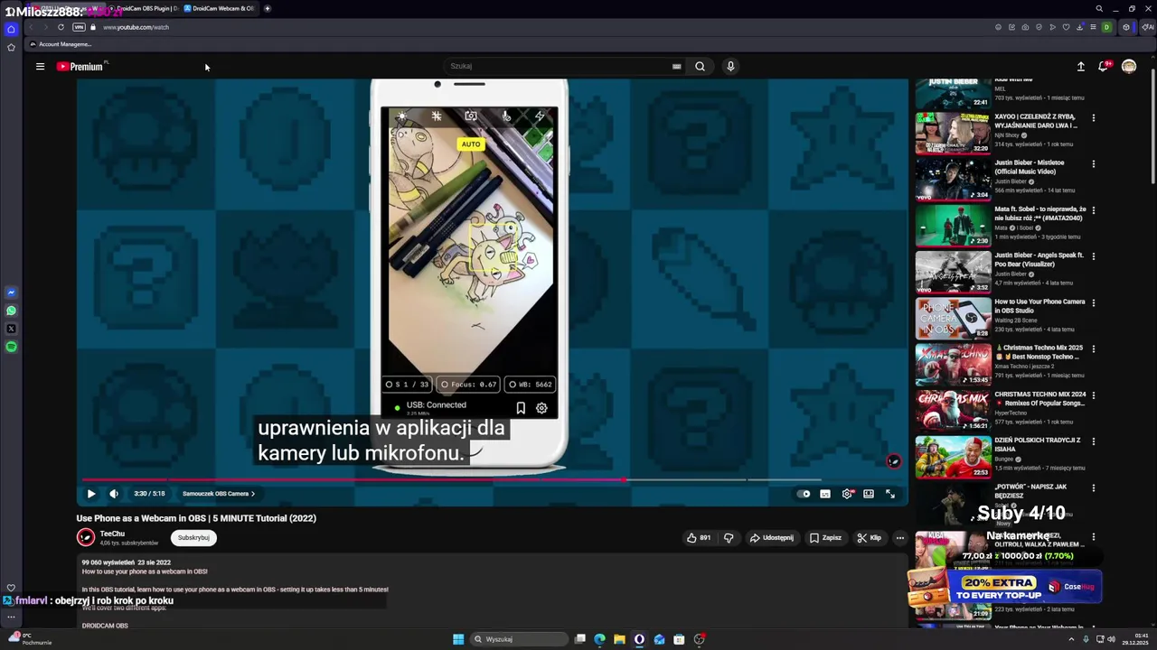Mute the video volume speaker icon
The image size is (1157, 650).
114,494
